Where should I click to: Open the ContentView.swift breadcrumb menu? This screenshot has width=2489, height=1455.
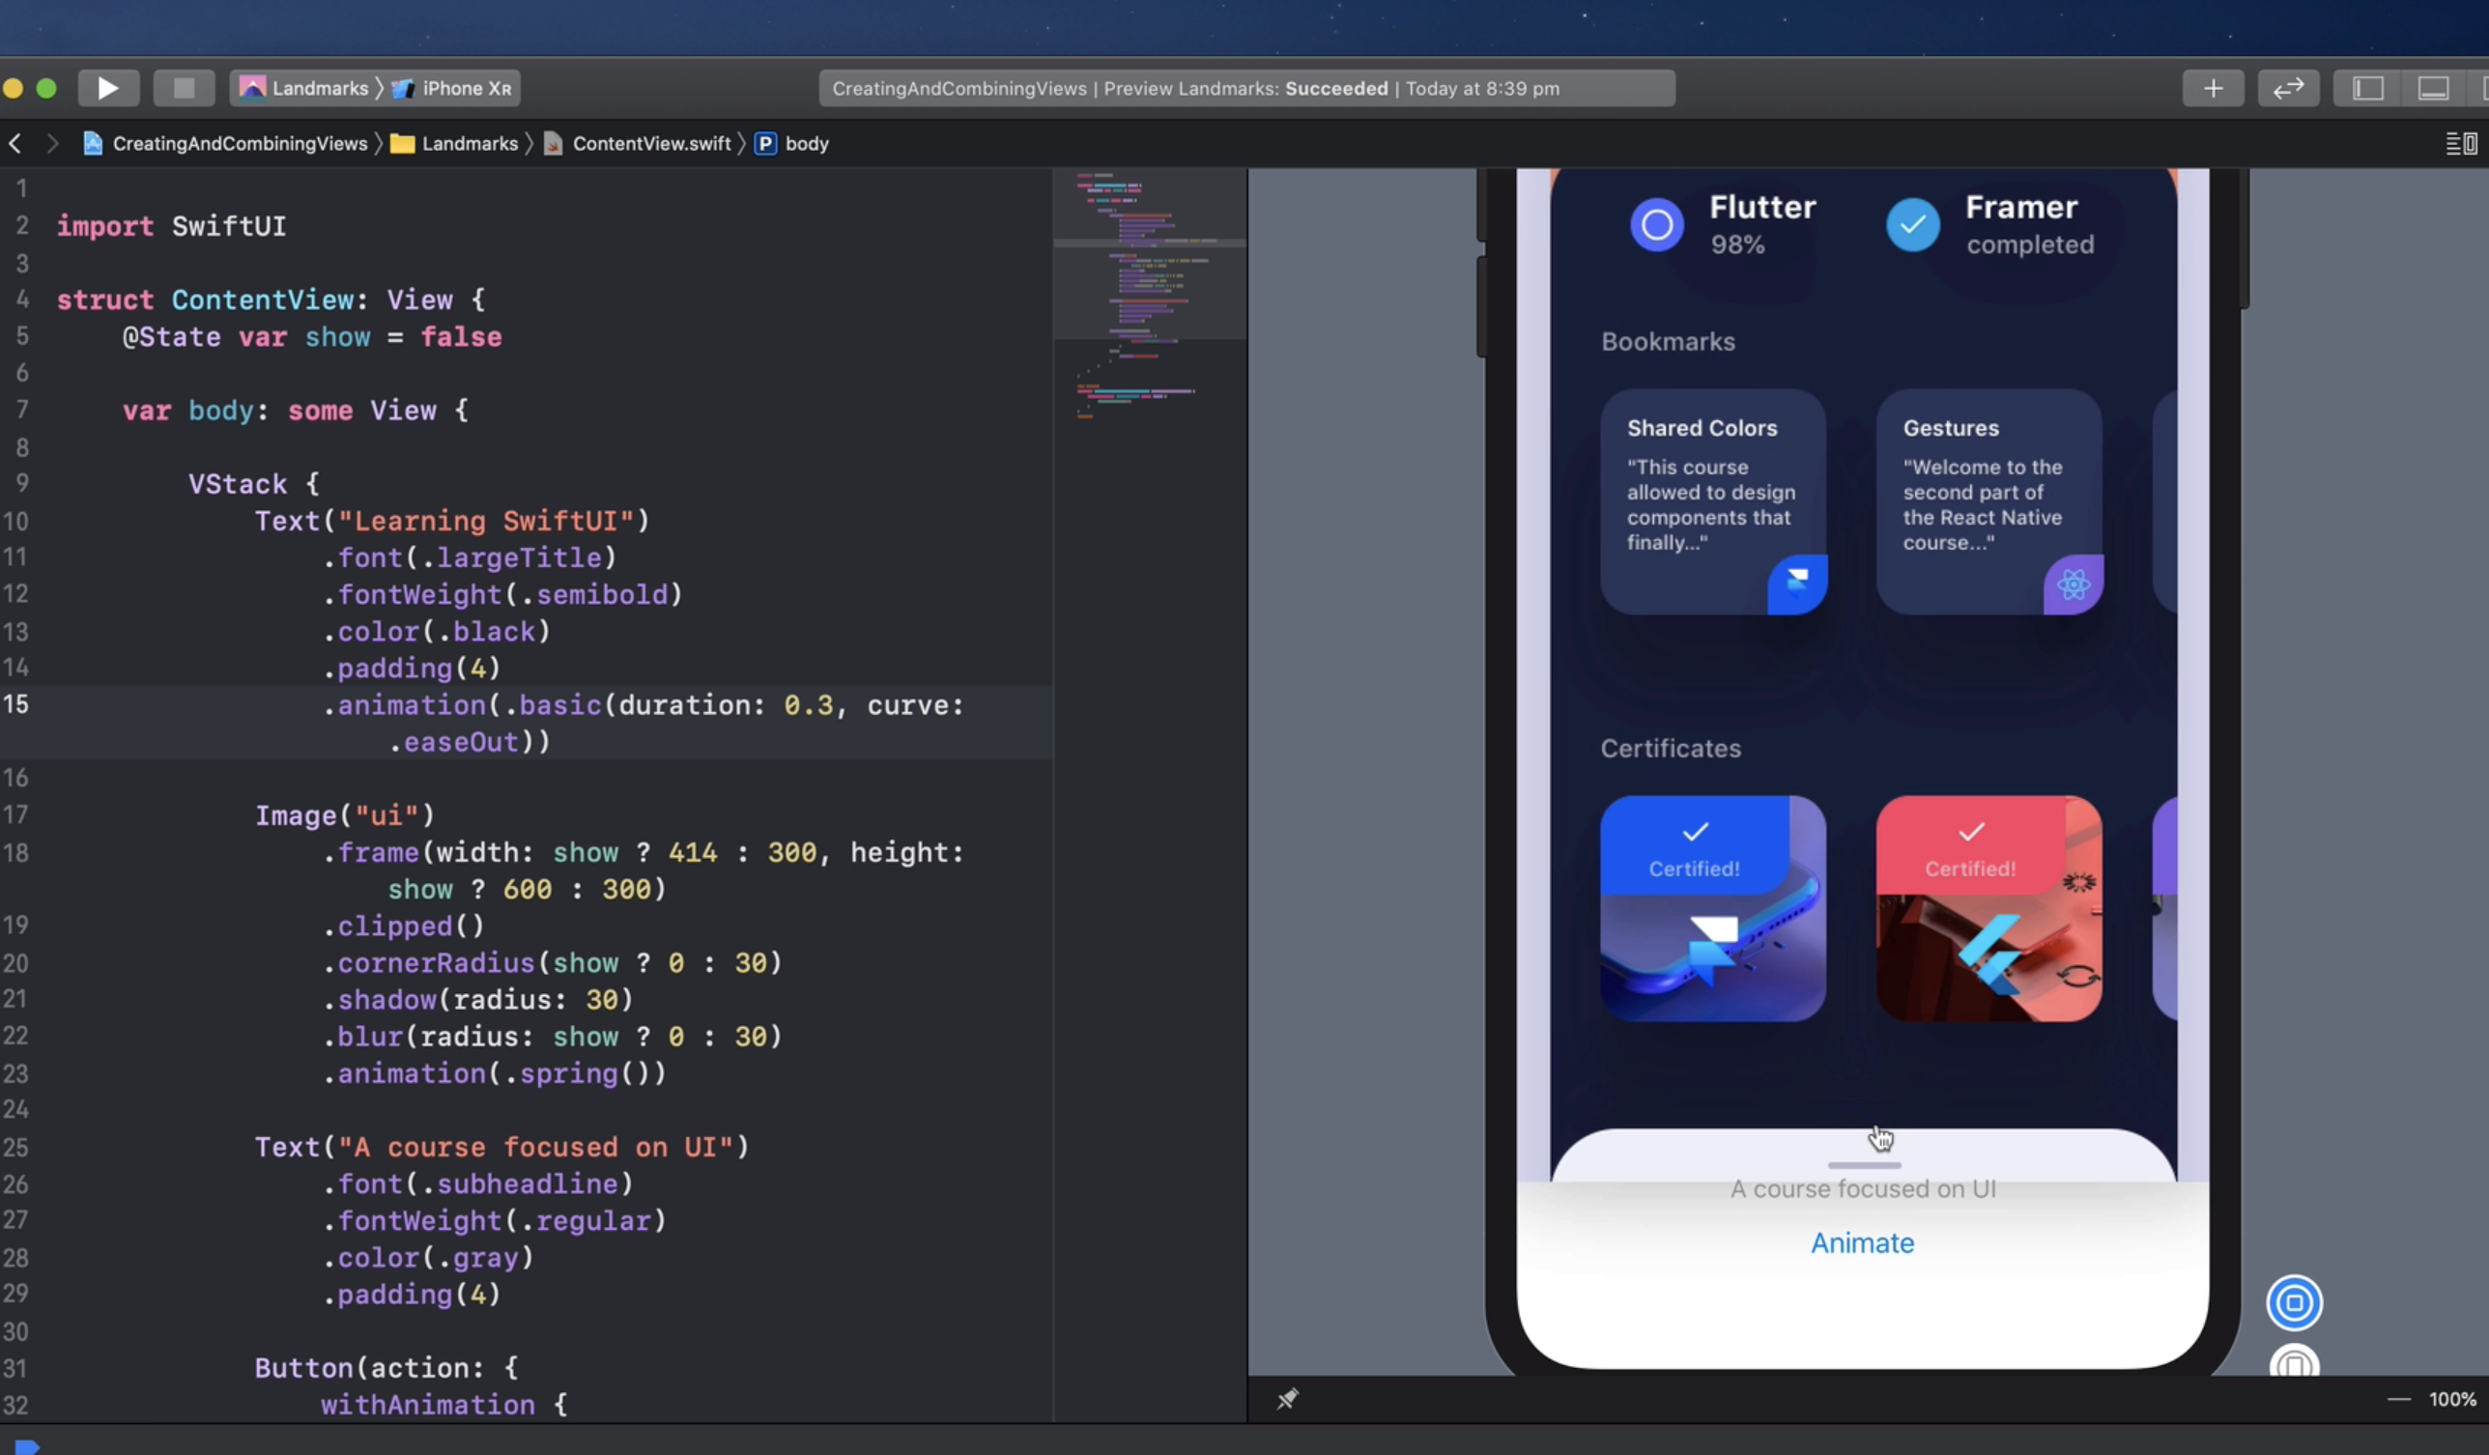(651, 144)
